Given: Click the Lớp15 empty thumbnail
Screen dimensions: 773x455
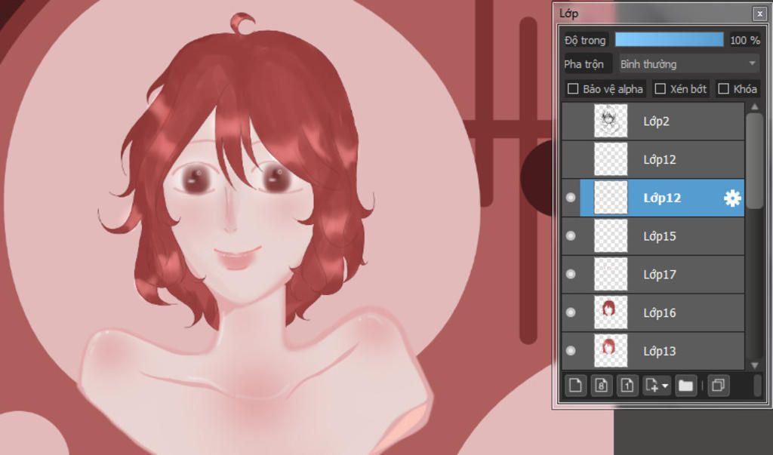Looking at the screenshot, I should point(611,236).
